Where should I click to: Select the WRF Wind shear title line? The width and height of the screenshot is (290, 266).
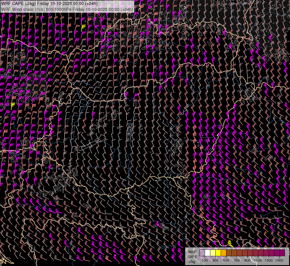[67, 9]
